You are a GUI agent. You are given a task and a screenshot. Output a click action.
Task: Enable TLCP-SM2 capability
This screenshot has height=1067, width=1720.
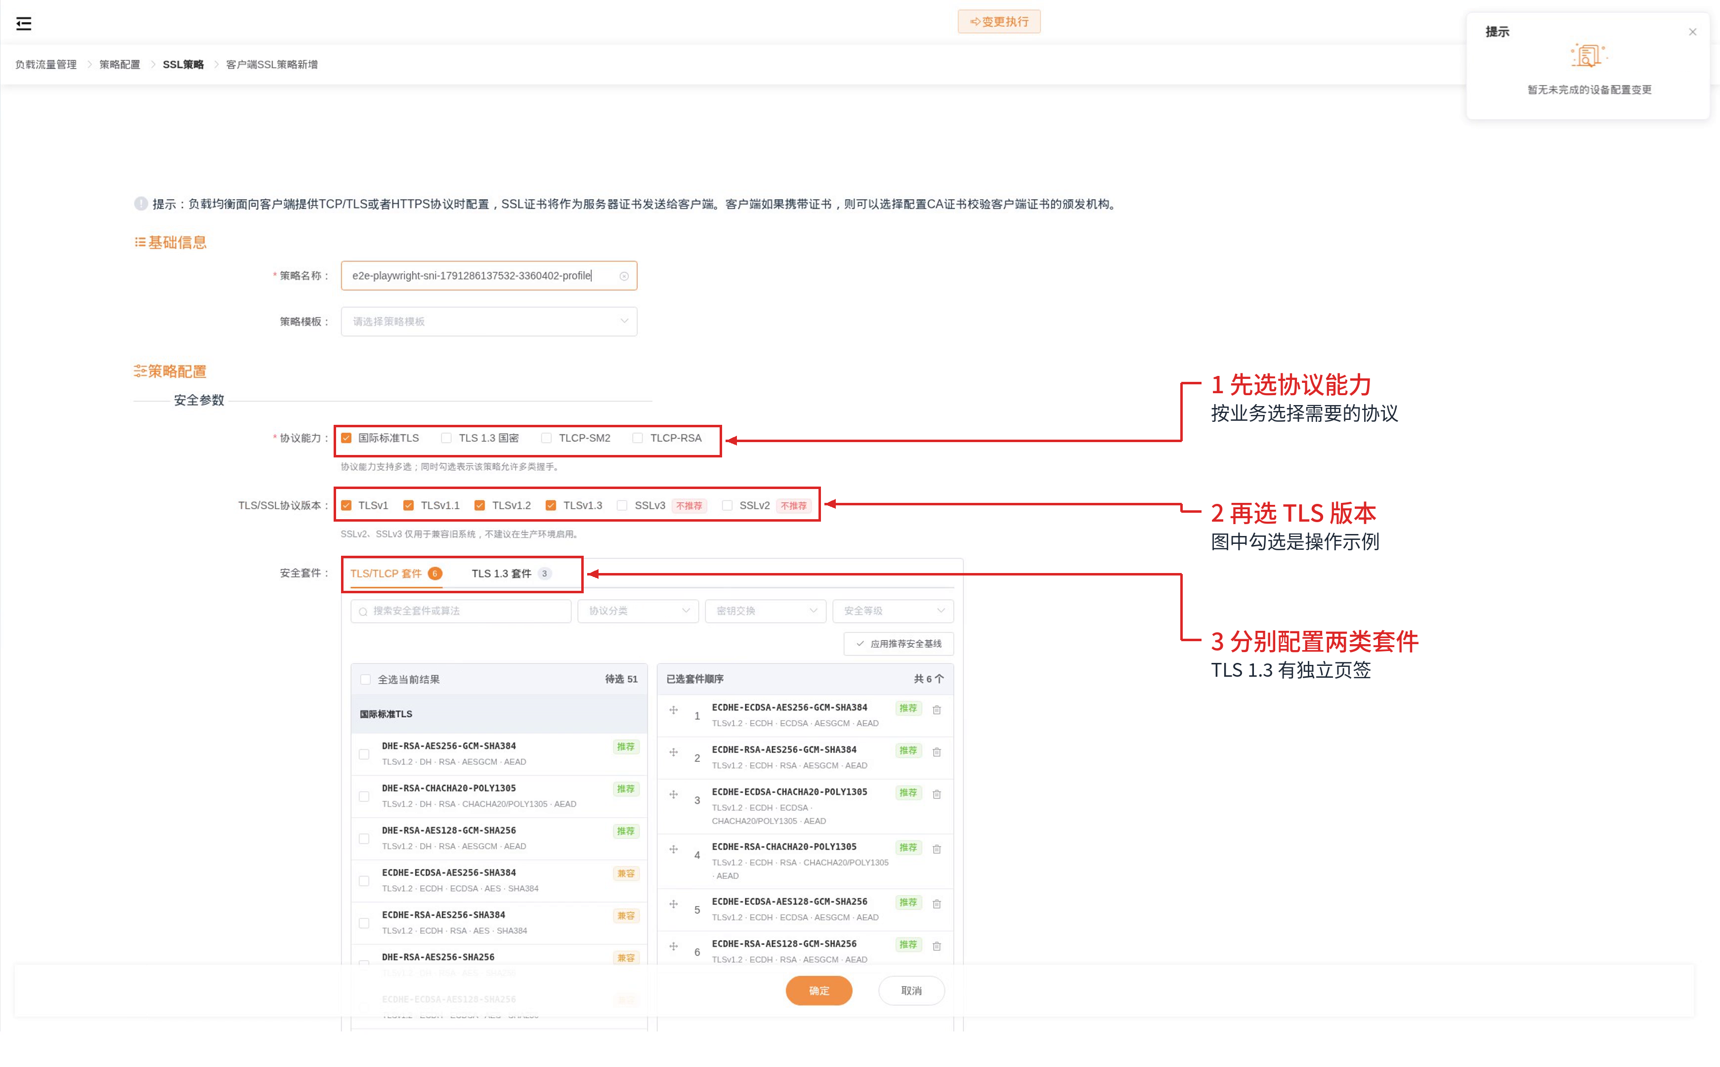[x=547, y=438]
